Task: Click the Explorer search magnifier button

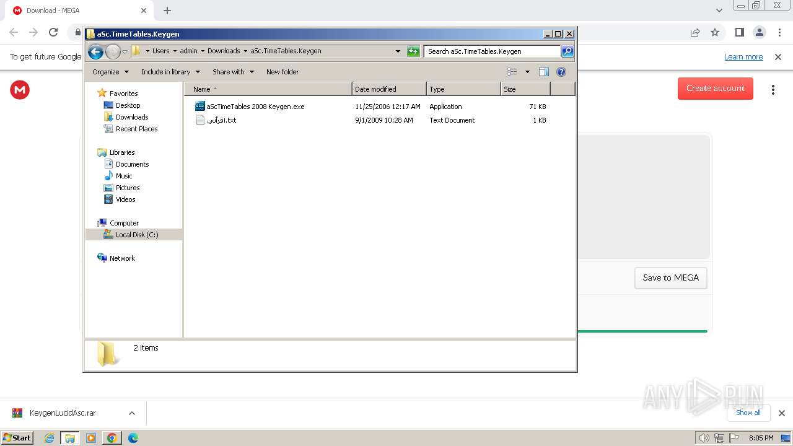Action: click(x=567, y=51)
